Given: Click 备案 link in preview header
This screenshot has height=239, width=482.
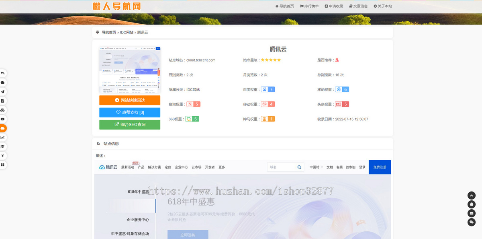Looking at the screenshot, I should [x=339, y=167].
